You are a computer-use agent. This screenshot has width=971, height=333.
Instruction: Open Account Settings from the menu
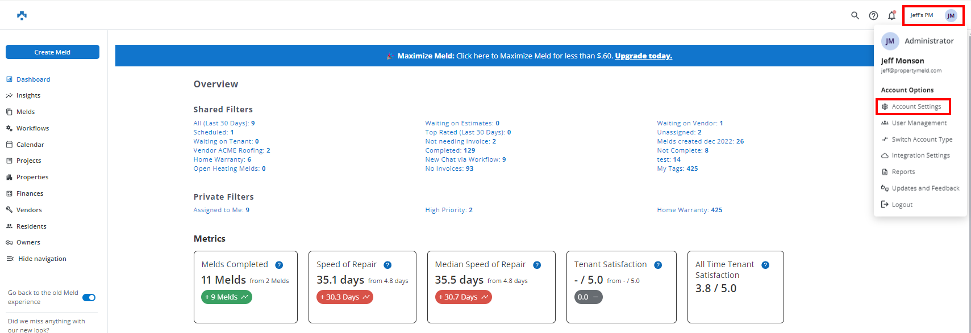coord(916,107)
